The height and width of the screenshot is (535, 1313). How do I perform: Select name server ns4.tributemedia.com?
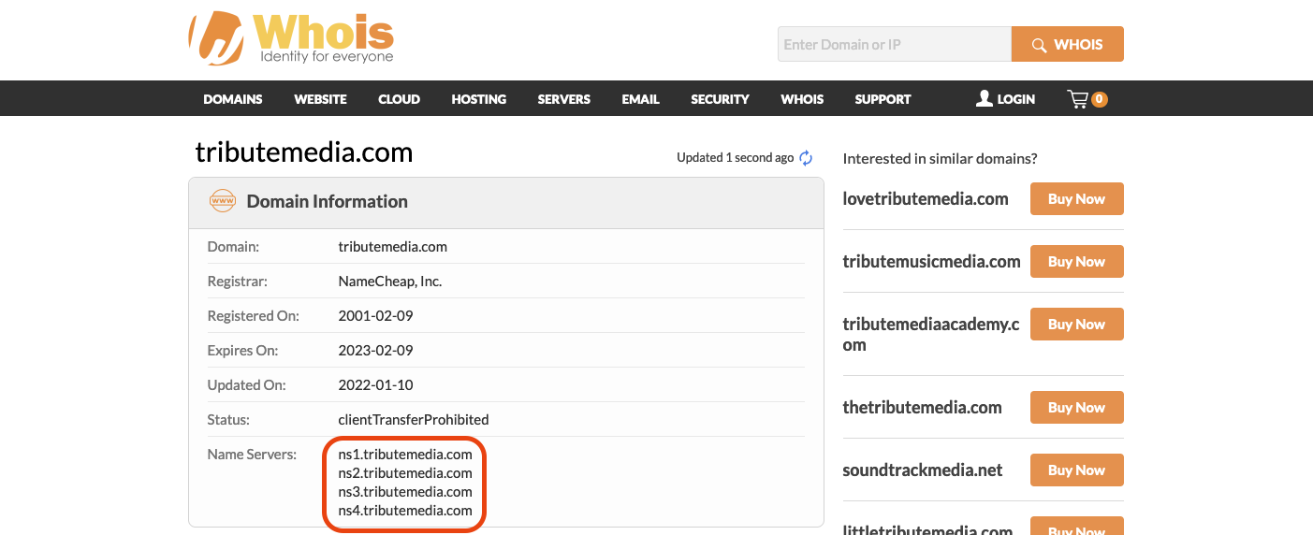coord(404,511)
